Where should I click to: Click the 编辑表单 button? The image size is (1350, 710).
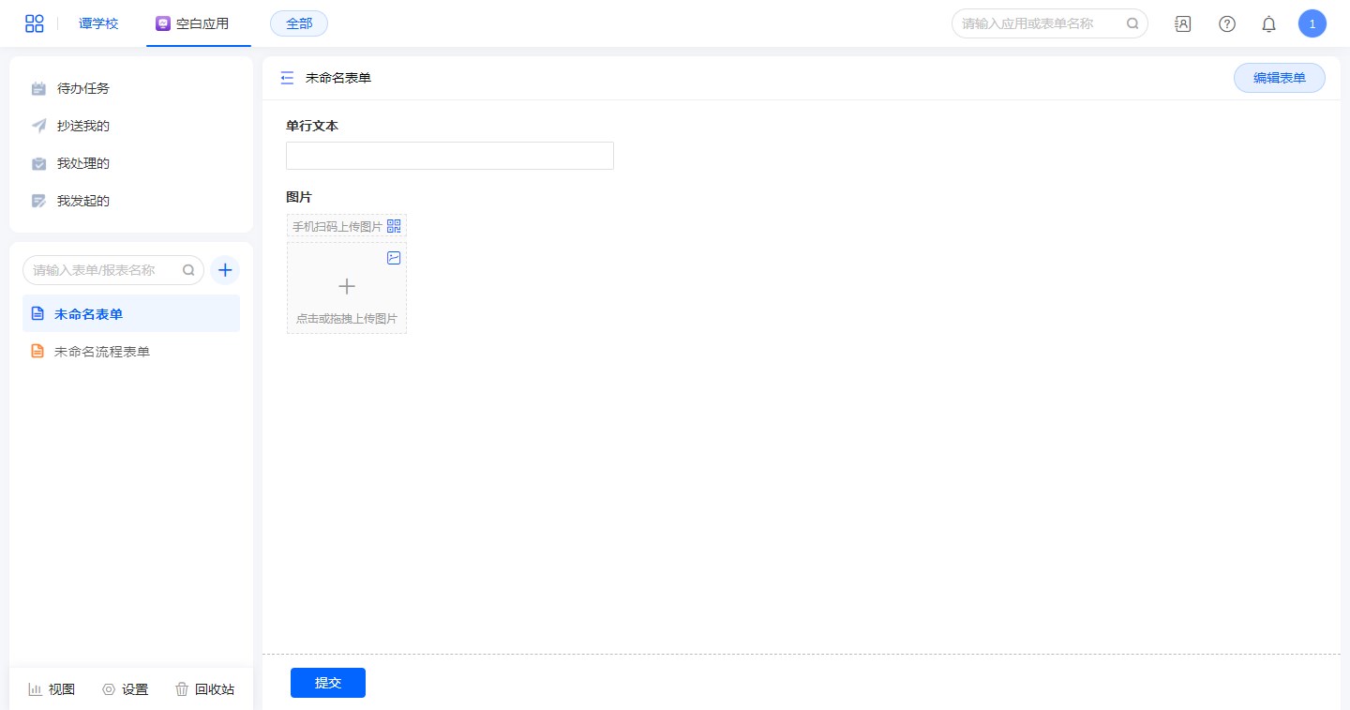click(1279, 78)
